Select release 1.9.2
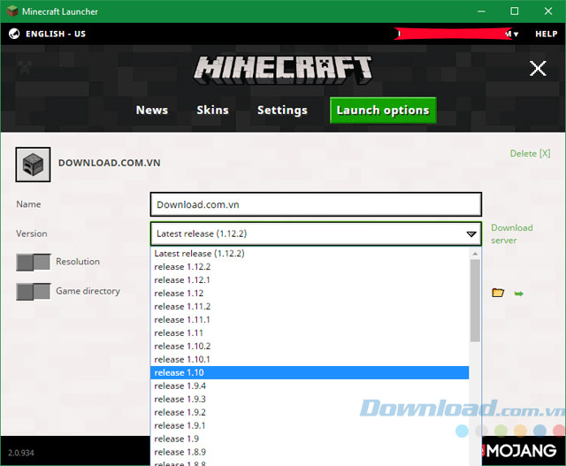566x466 pixels. click(310, 412)
